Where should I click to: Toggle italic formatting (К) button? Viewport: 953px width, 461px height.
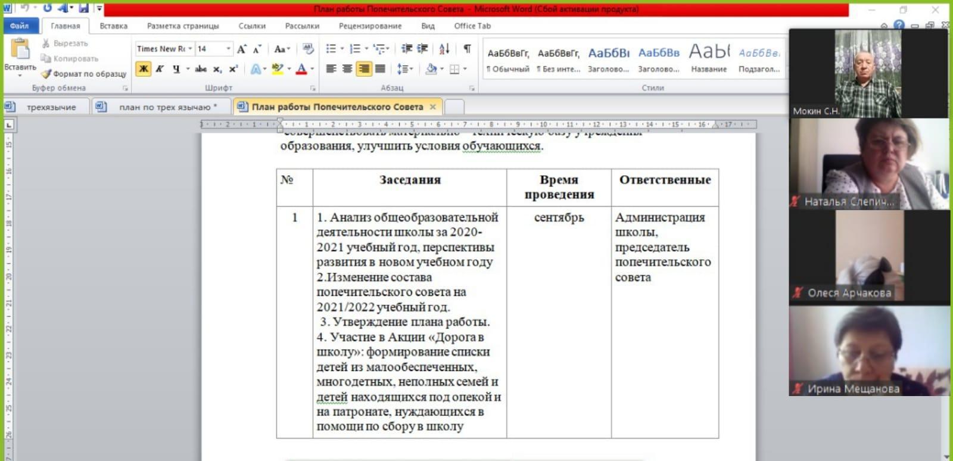160,69
